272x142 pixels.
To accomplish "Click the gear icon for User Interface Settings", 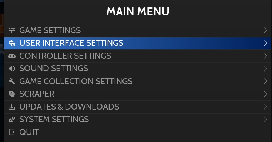I will pos(12,43).
